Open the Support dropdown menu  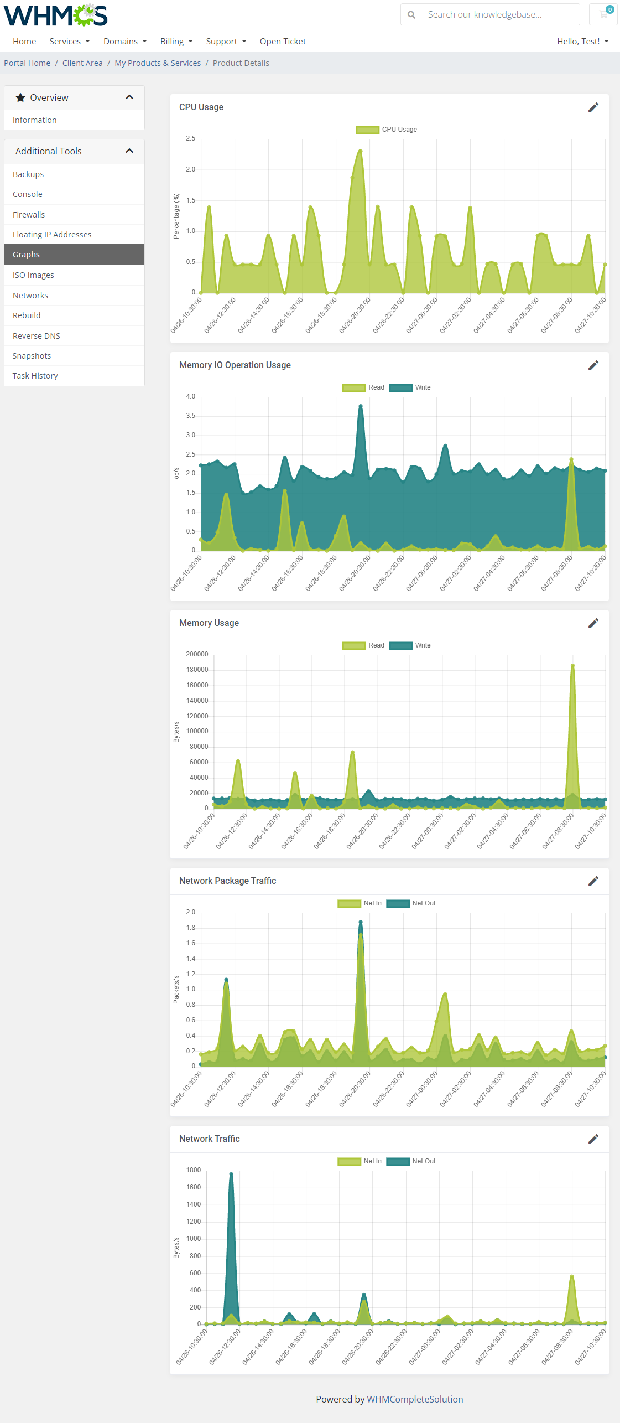226,42
